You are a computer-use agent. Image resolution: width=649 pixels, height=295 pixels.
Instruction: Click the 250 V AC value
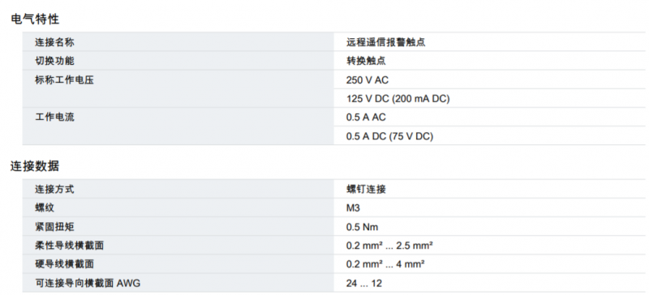tap(367, 80)
